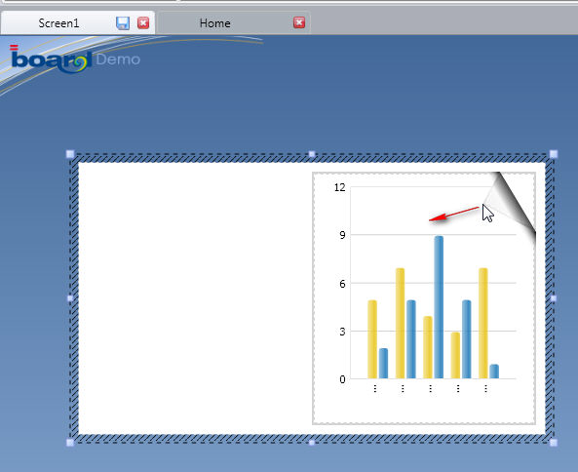Click the save icon on Screen1 tab
578x472 pixels.
coord(123,23)
